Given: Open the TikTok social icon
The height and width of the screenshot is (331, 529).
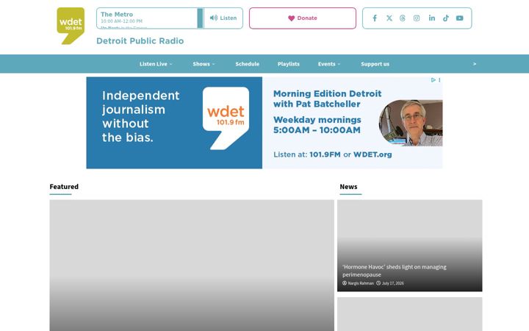Looking at the screenshot, I should (446, 18).
